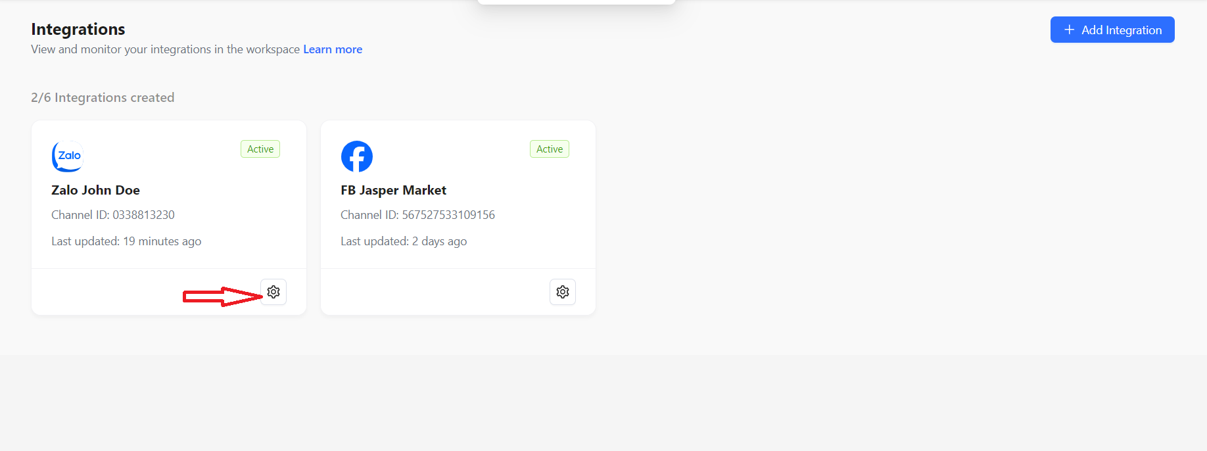This screenshot has width=1207, height=451.
Task: Click Channel ID 0338813230 text
Action: tap(113, 215)
